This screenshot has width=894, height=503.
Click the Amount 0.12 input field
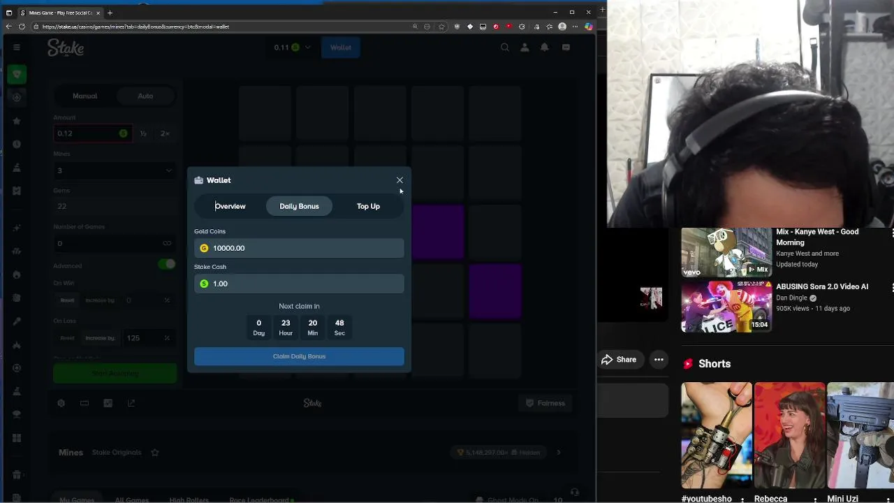click(91, 133)
